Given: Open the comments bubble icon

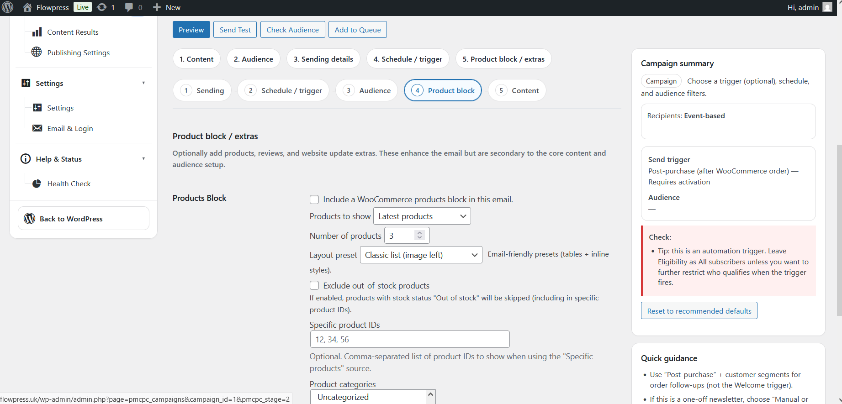Looking at the screenshot, I should point(129,7).
